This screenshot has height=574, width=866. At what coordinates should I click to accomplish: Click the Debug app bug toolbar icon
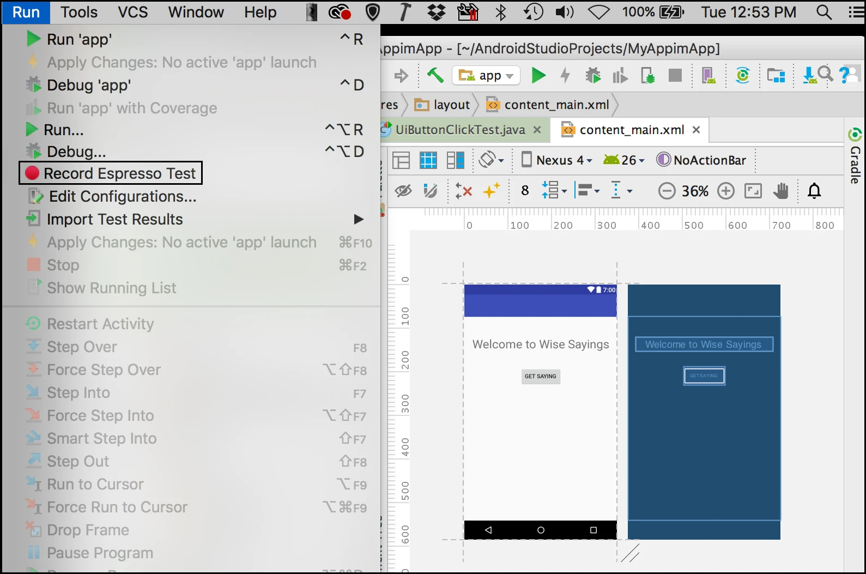pyautogui.click(x=593, y=75)
